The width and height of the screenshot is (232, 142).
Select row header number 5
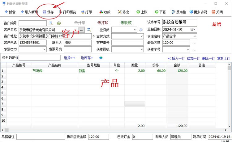click(3, 93)
